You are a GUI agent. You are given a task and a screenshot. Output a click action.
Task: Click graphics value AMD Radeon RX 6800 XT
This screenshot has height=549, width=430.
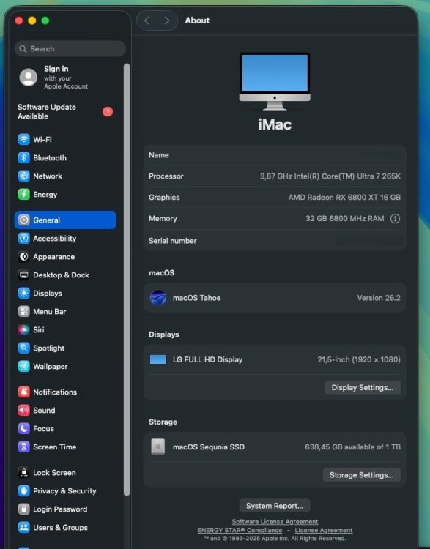click(344, 197)
